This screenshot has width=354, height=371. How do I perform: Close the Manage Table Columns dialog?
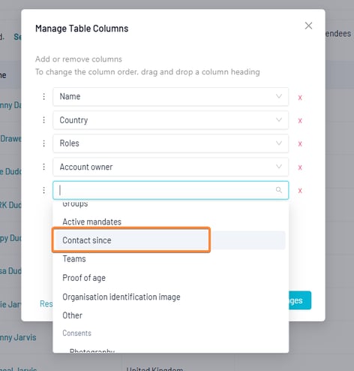click(x=308, y=26)
